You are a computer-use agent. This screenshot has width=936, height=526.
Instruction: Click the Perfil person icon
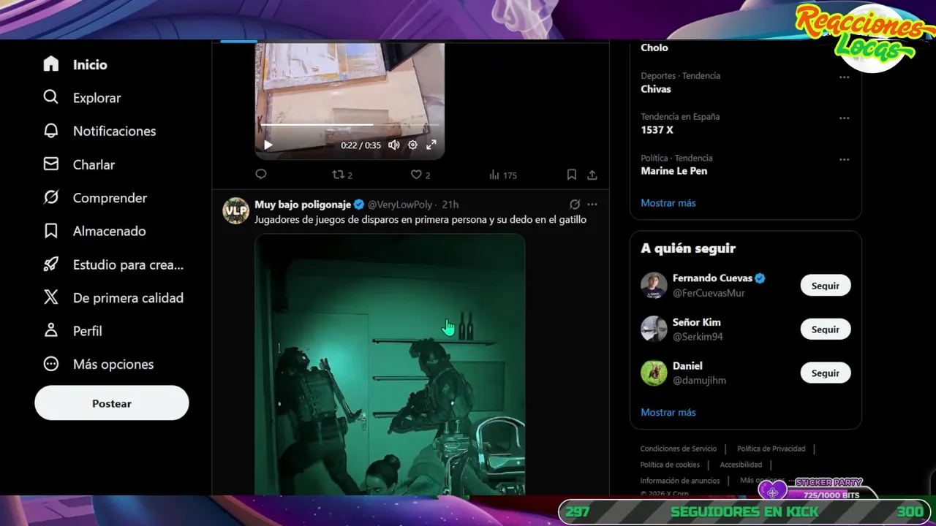(x=50, y=330)
